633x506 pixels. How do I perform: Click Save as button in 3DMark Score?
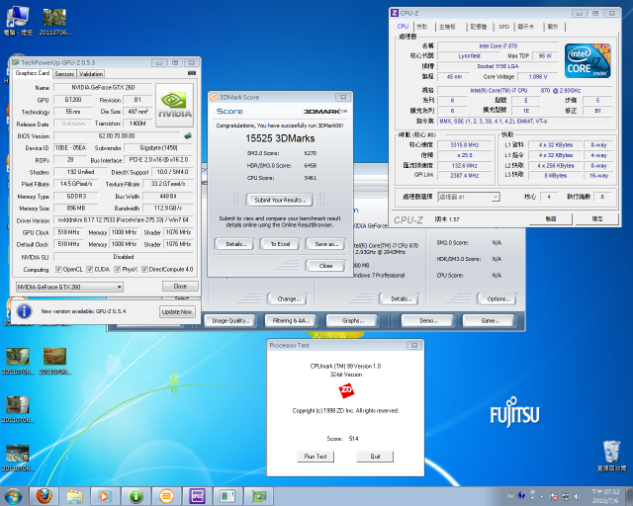[326, 244]
